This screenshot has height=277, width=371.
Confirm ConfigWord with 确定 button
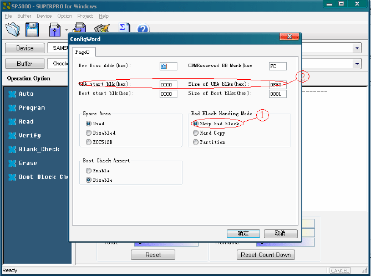coord(243,234)
